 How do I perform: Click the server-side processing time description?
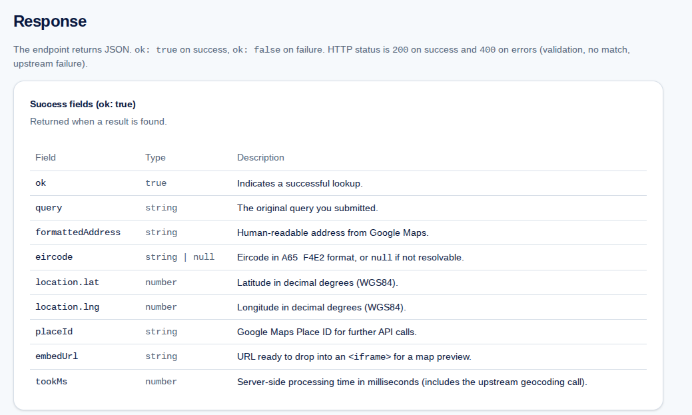pyautogui.click(x=412, y=382)
